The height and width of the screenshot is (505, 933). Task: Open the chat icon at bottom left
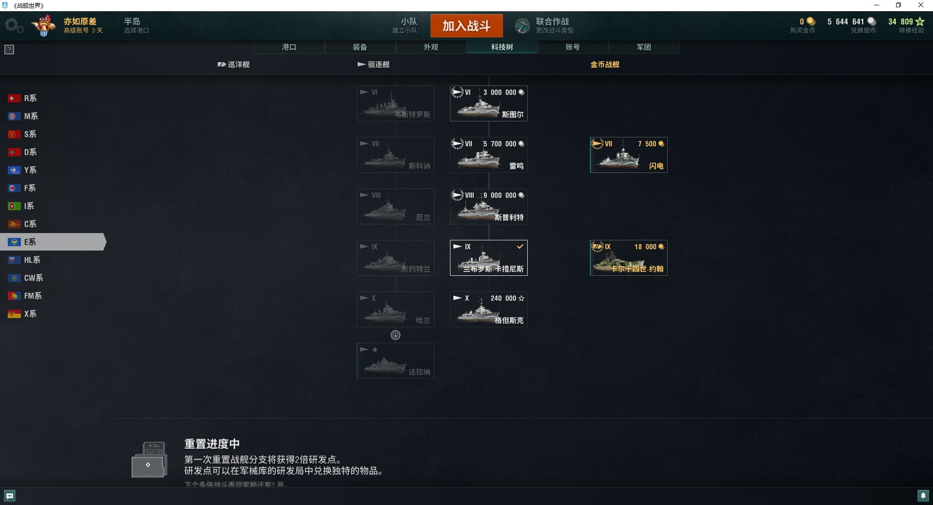(10, 496)
